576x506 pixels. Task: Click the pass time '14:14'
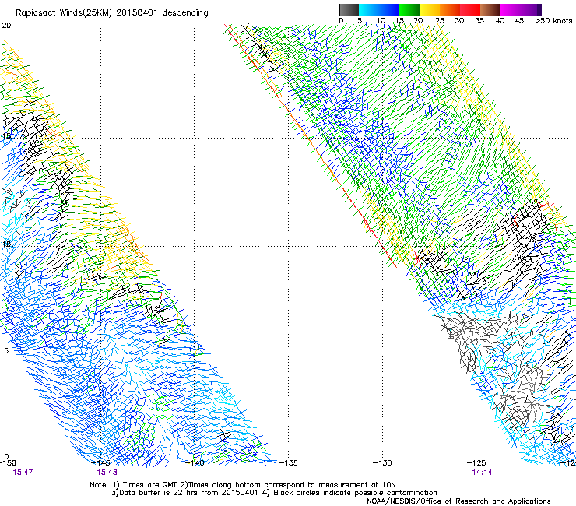[483, 473]
